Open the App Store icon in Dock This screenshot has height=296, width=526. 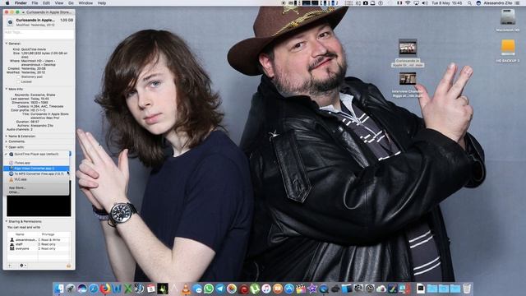(x=289, y=289)
